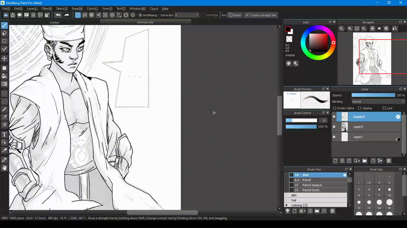Toggle the AntiAliasing checkbox
Image resolution: width=407 pixels, height=228 pixels.
coord(140,15)
